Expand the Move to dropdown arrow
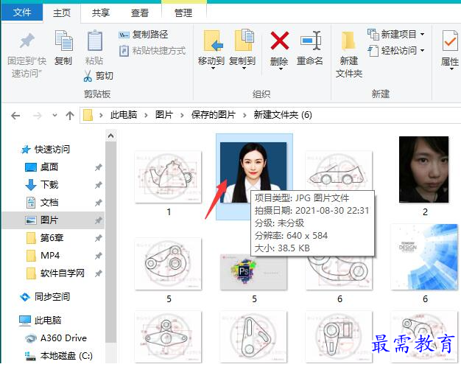The height and width of the screenshot is (367, 461). tap(213, 69)
